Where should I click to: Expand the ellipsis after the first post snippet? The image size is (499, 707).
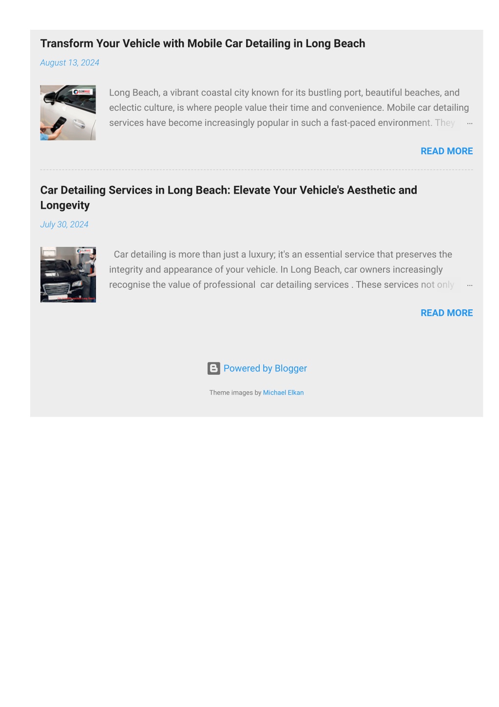point(470,123)
